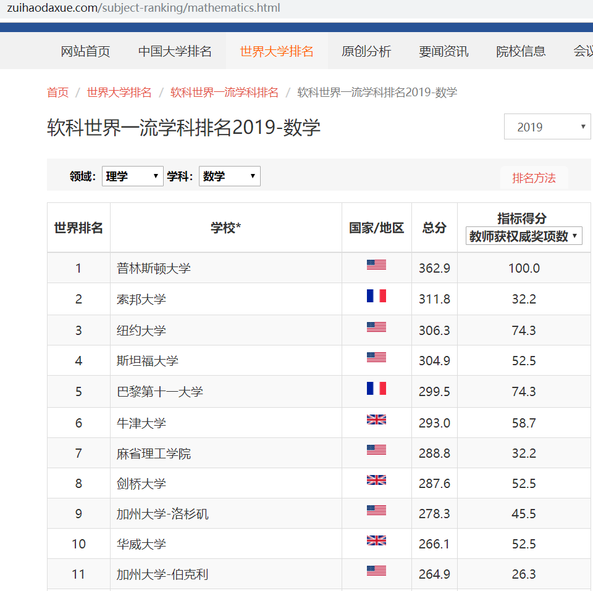Viewport: 593px width, 591px height.
Task: Click the French flag beside 索邦大学
Action: coord(376,296)
